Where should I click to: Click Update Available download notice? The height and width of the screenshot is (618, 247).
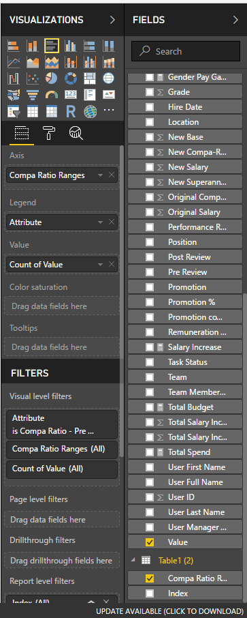(x=169, y=610)
